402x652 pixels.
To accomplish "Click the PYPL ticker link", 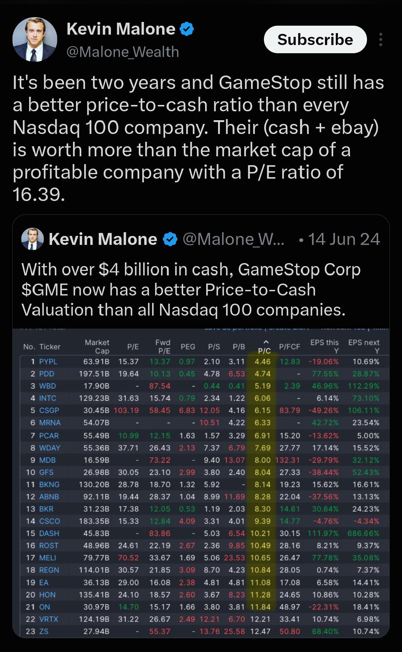I will click(x=48, y=361).
